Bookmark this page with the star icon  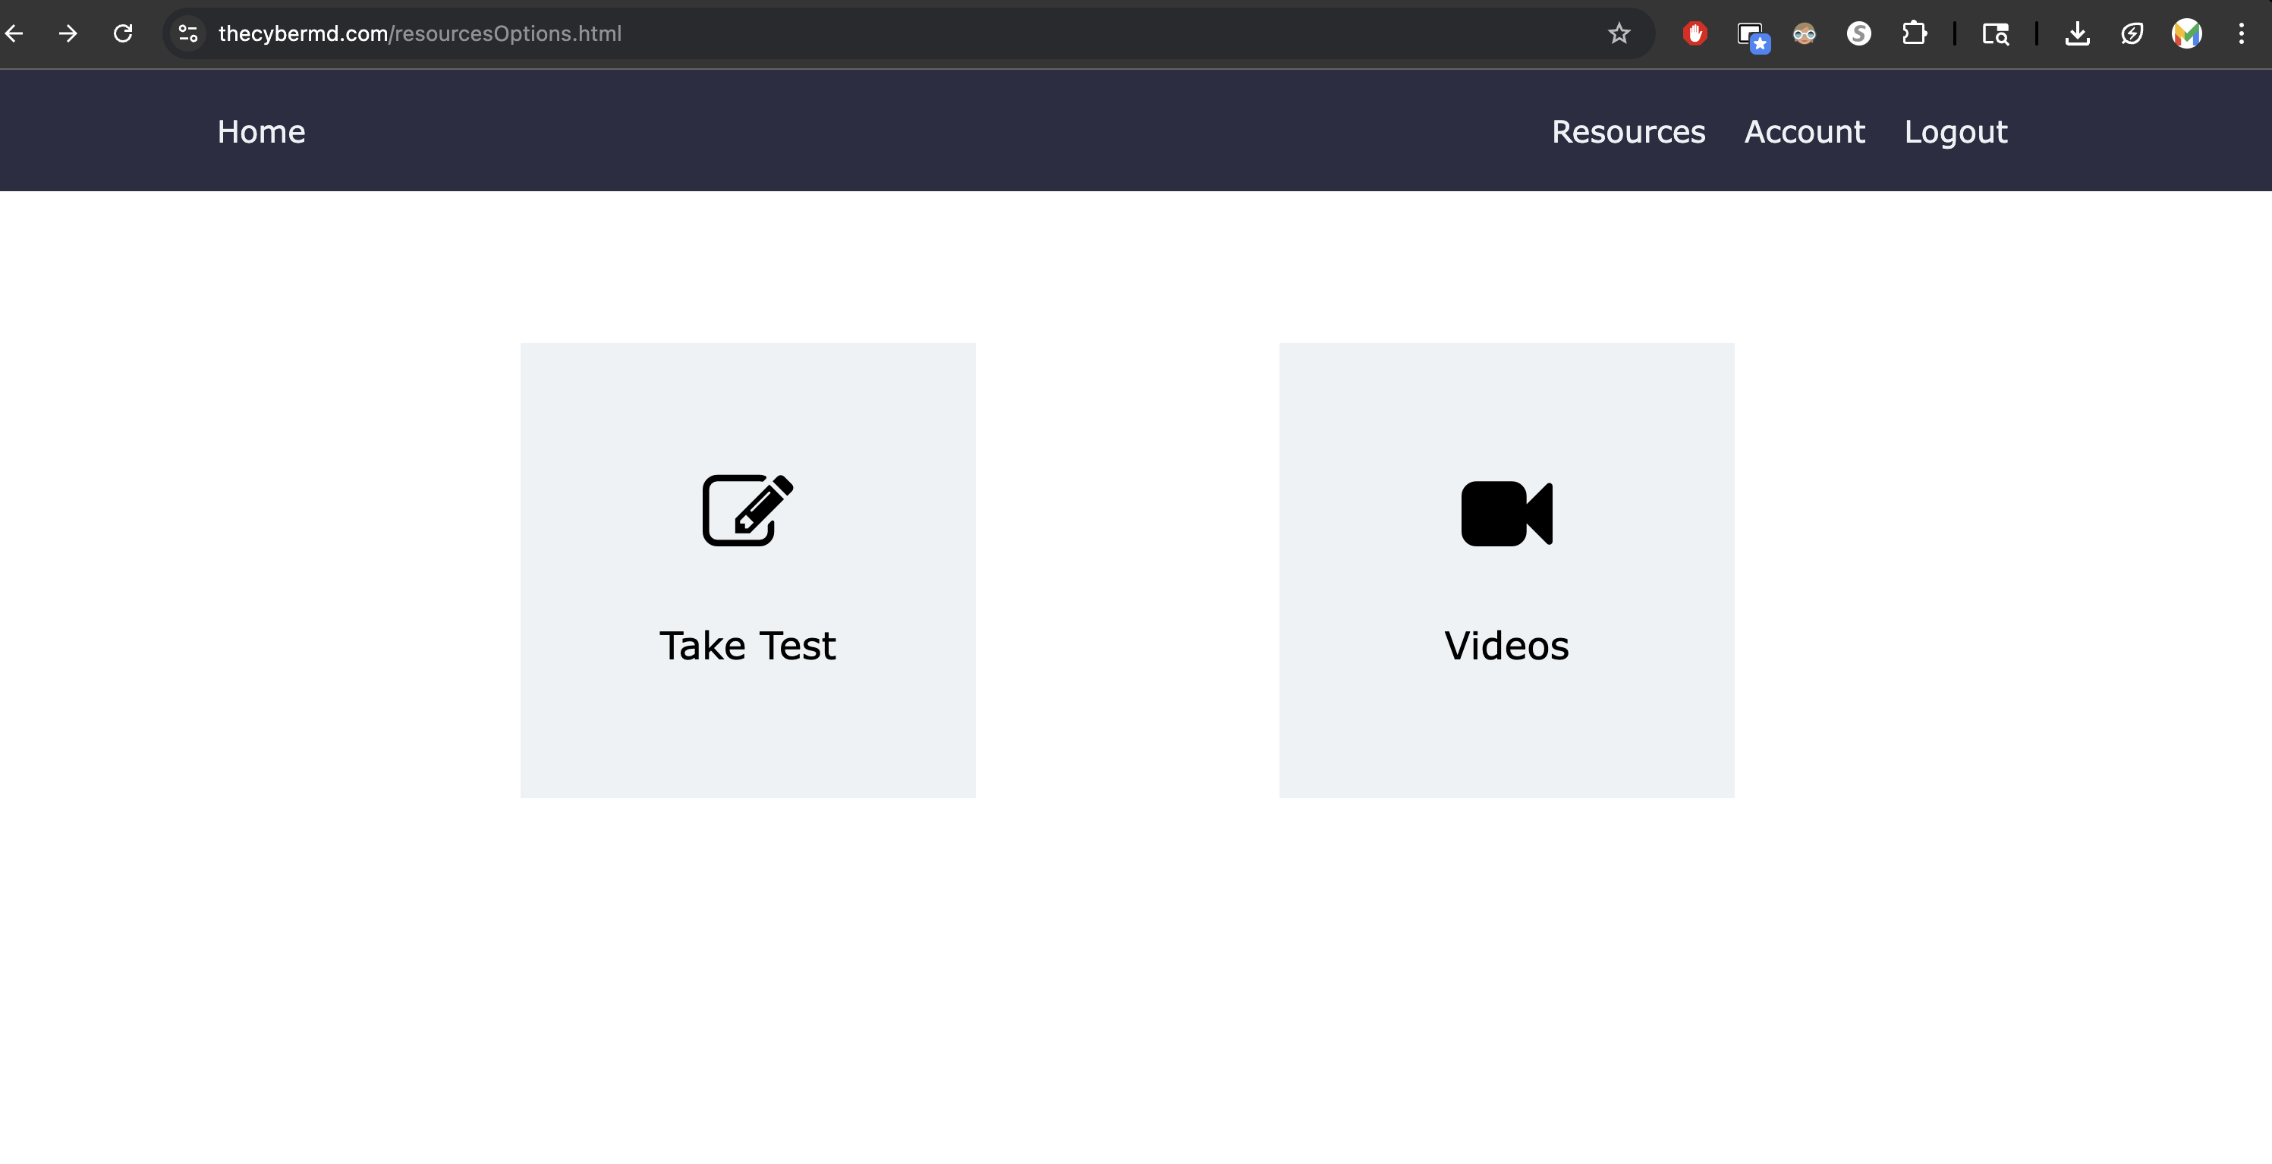click(x=1619, y=33)
